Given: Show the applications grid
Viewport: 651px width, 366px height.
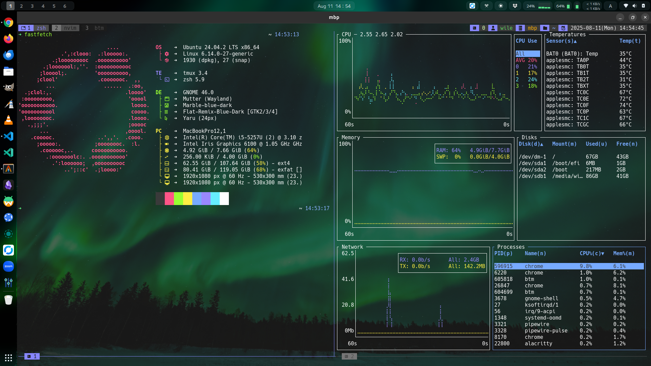Looking at the screenshot, I should pyautogui.click(x=8, y=358).
